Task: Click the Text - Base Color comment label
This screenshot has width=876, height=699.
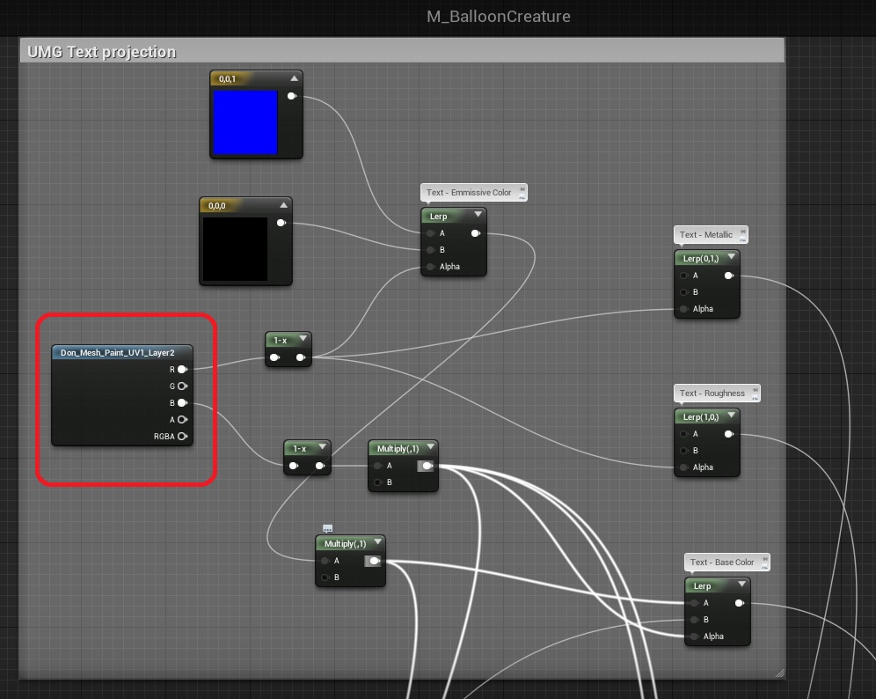Action: (722, 562)
